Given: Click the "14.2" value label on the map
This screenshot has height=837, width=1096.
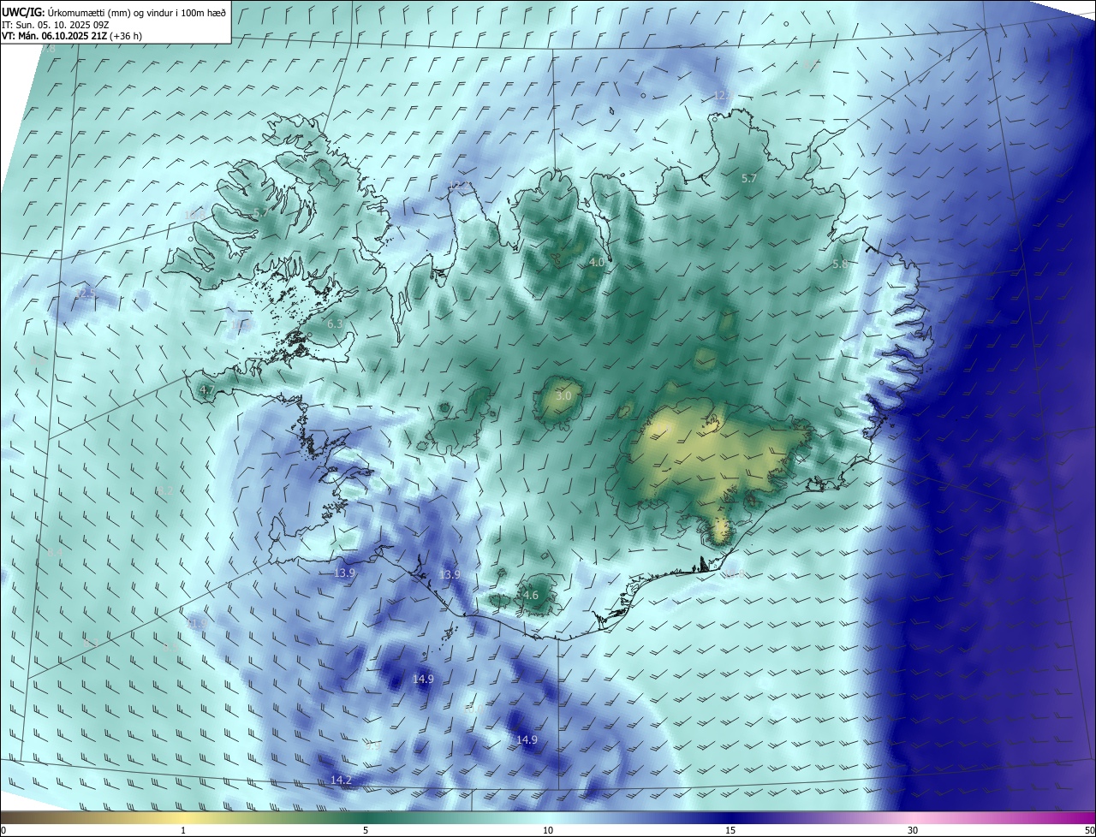Looking at the screenshot, I should tap(341, 780).
